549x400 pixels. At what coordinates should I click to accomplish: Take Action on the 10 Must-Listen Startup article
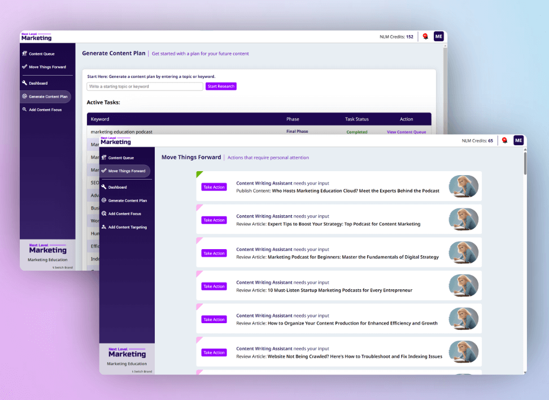[214, 286]
